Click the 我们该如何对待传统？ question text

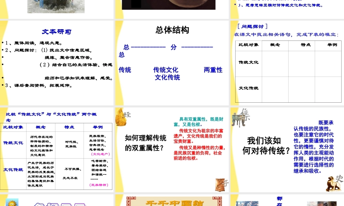pos(266,146)
